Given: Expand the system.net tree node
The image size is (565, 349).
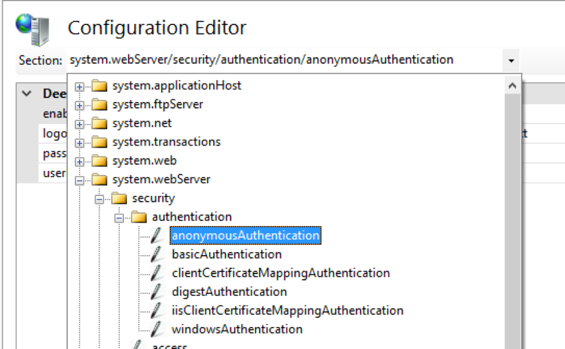Looking at the screenshot, I should click(x=79, y=124).
